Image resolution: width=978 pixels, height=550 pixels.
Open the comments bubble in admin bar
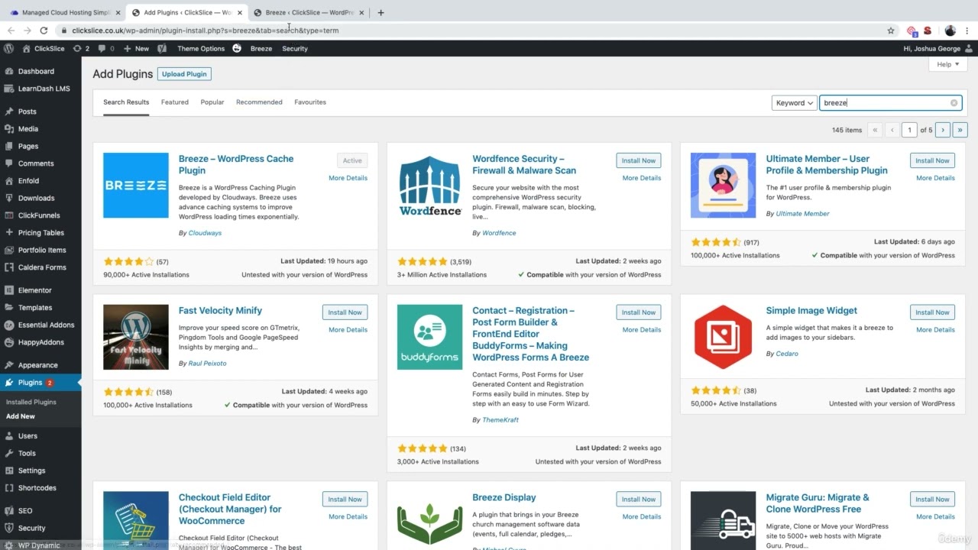click(106, 48)
